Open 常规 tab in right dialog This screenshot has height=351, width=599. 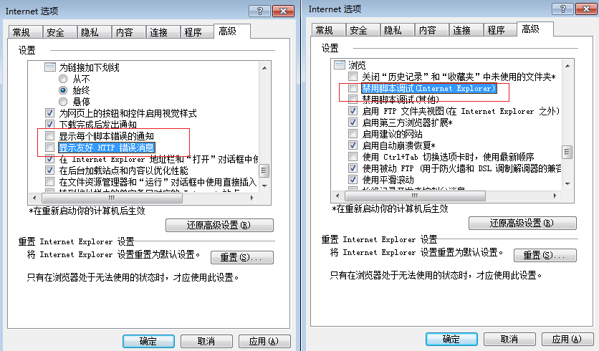coord(329,30)
